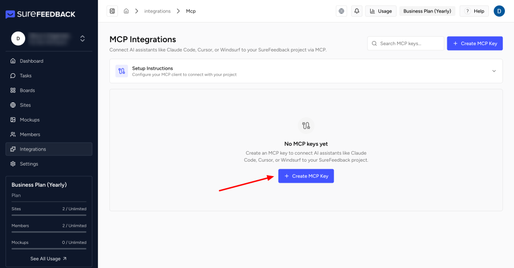Click the Sites usage progress bar
The height and width of the screenshot is (268, 514).
pos(49,215)
